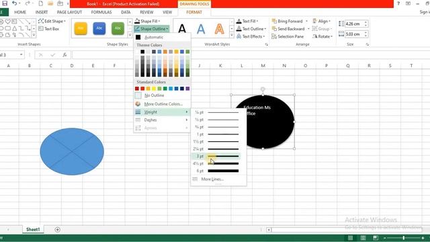Image resolution: width=430 pixels, height=242 pixels.
Task: Open the Shape Fill dropdown
Action: click(147, 21)
